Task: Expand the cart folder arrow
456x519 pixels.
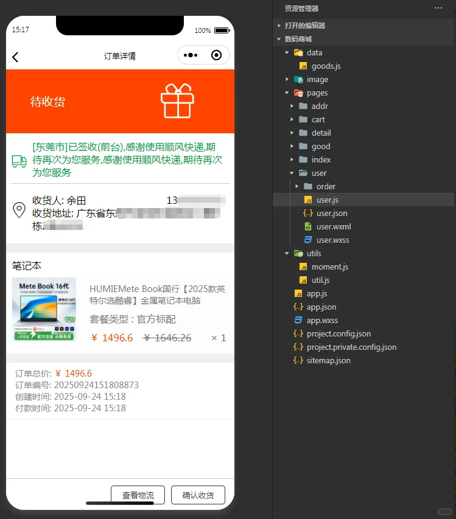Action: [x=292, y=119]
